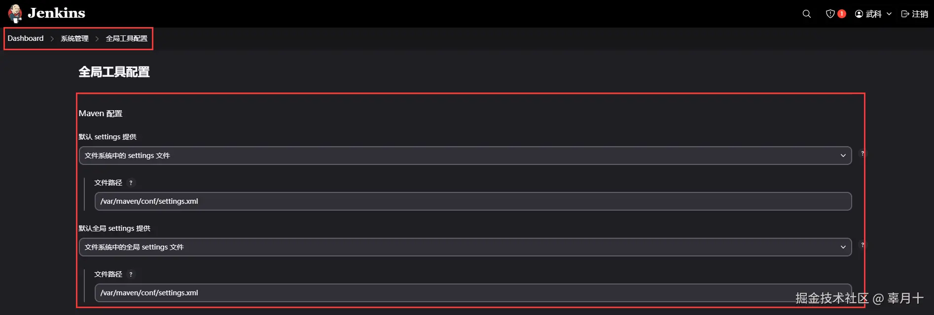Viewport: 934px width, 315px height.
Task: Open the 文件系统中的 settings 文件 dropdown
Action: (x=465, y=156)
